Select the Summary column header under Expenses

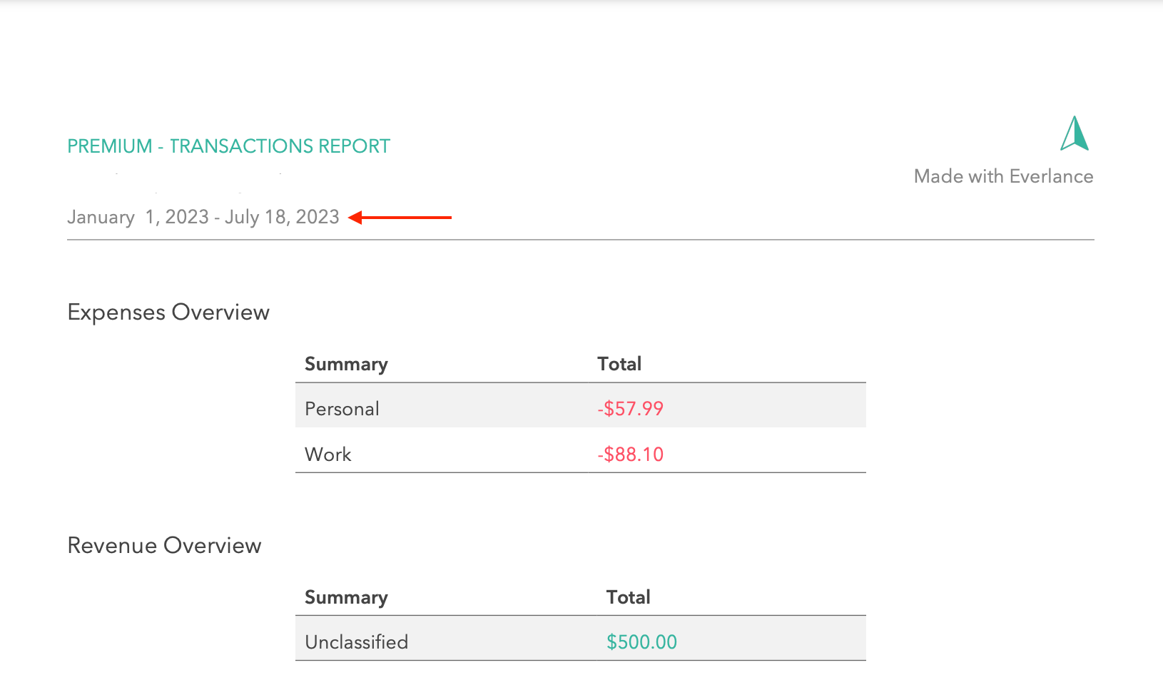point(346,364)
